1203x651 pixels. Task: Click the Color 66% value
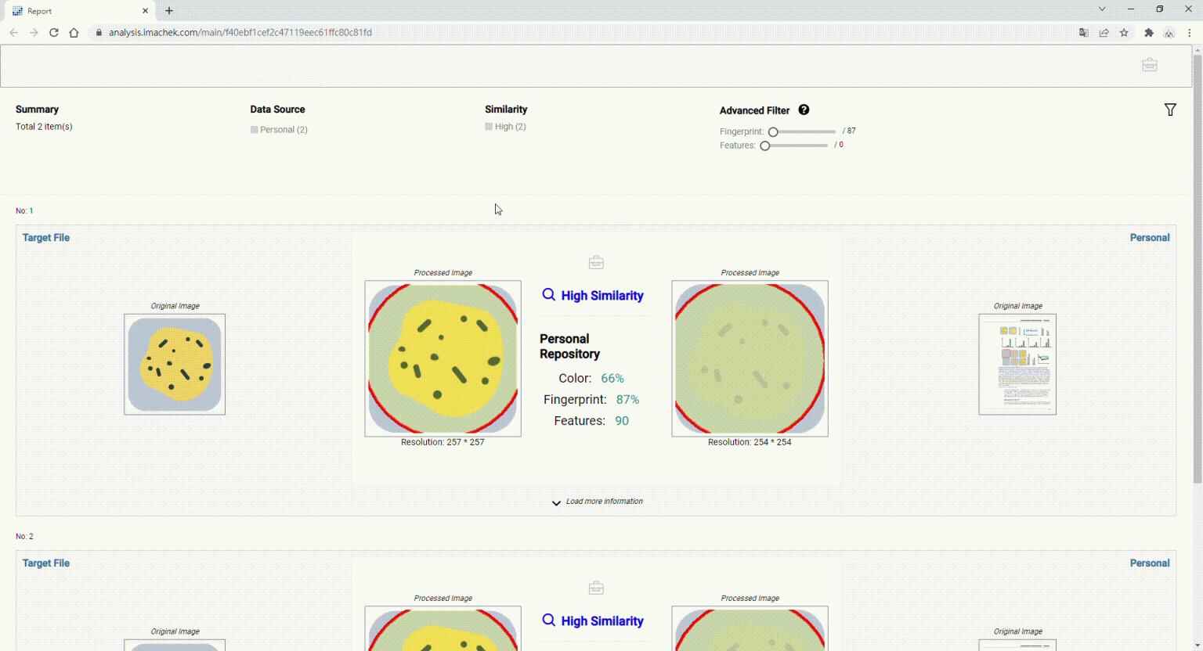612,379
